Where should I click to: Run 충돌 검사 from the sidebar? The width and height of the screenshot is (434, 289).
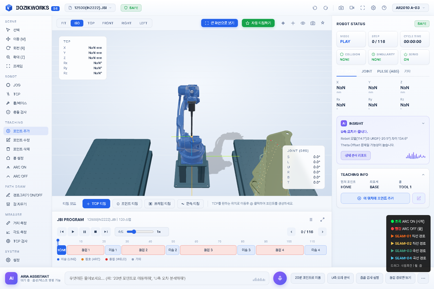tap(26, 112)
